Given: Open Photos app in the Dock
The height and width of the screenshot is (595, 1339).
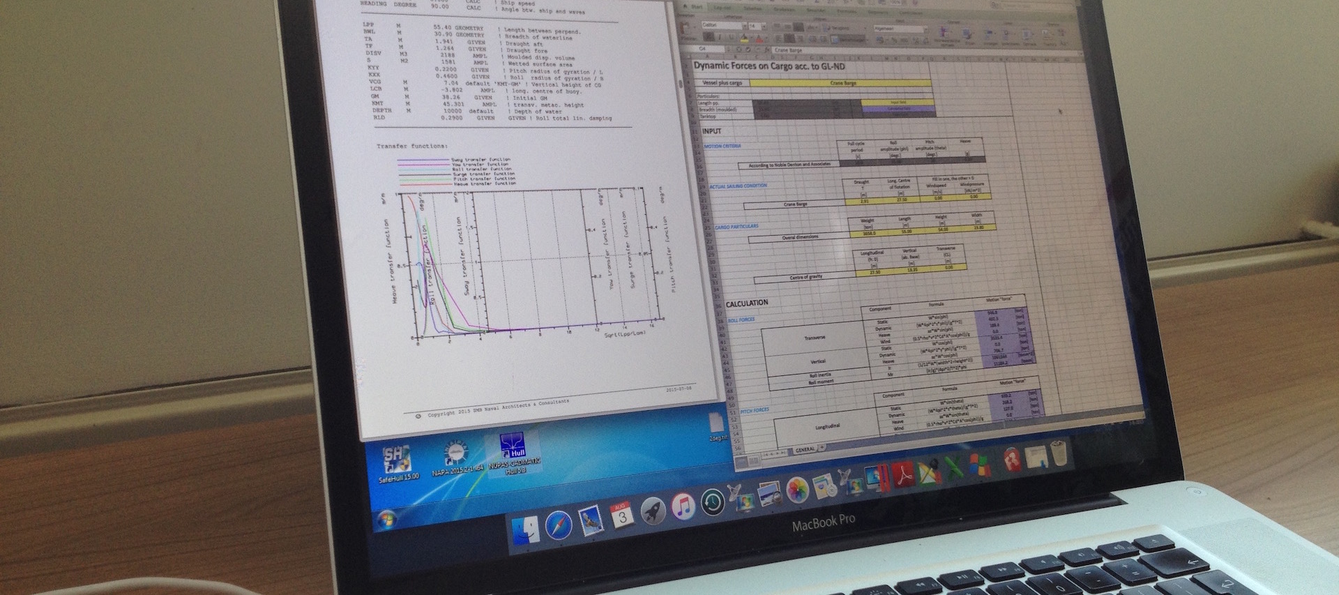Looking at the screenshot, I should point(797,490).
